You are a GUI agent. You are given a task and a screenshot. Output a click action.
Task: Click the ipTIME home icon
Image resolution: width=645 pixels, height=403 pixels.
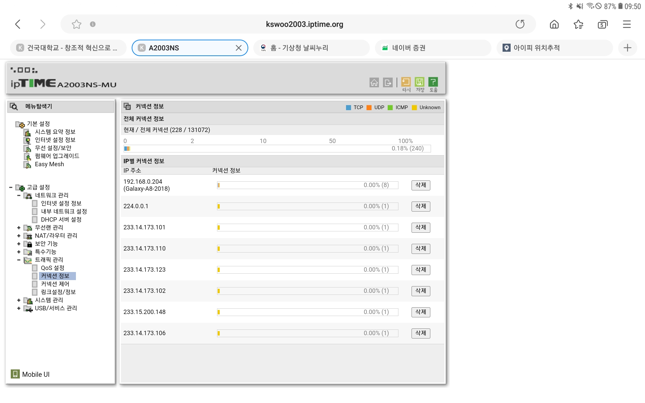pos(374,82)
